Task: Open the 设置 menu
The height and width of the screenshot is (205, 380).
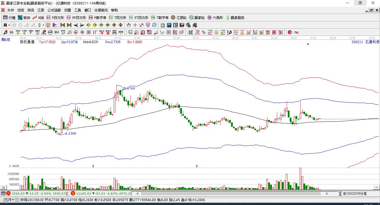Action: [x=68, y=10]
